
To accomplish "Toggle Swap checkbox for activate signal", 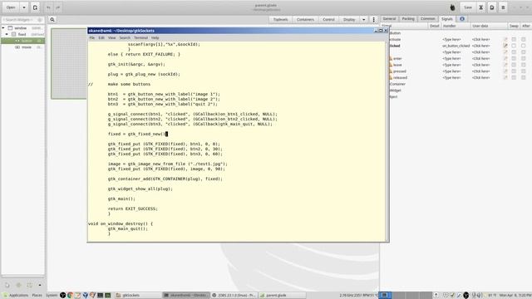I will [x=514, y=39].
